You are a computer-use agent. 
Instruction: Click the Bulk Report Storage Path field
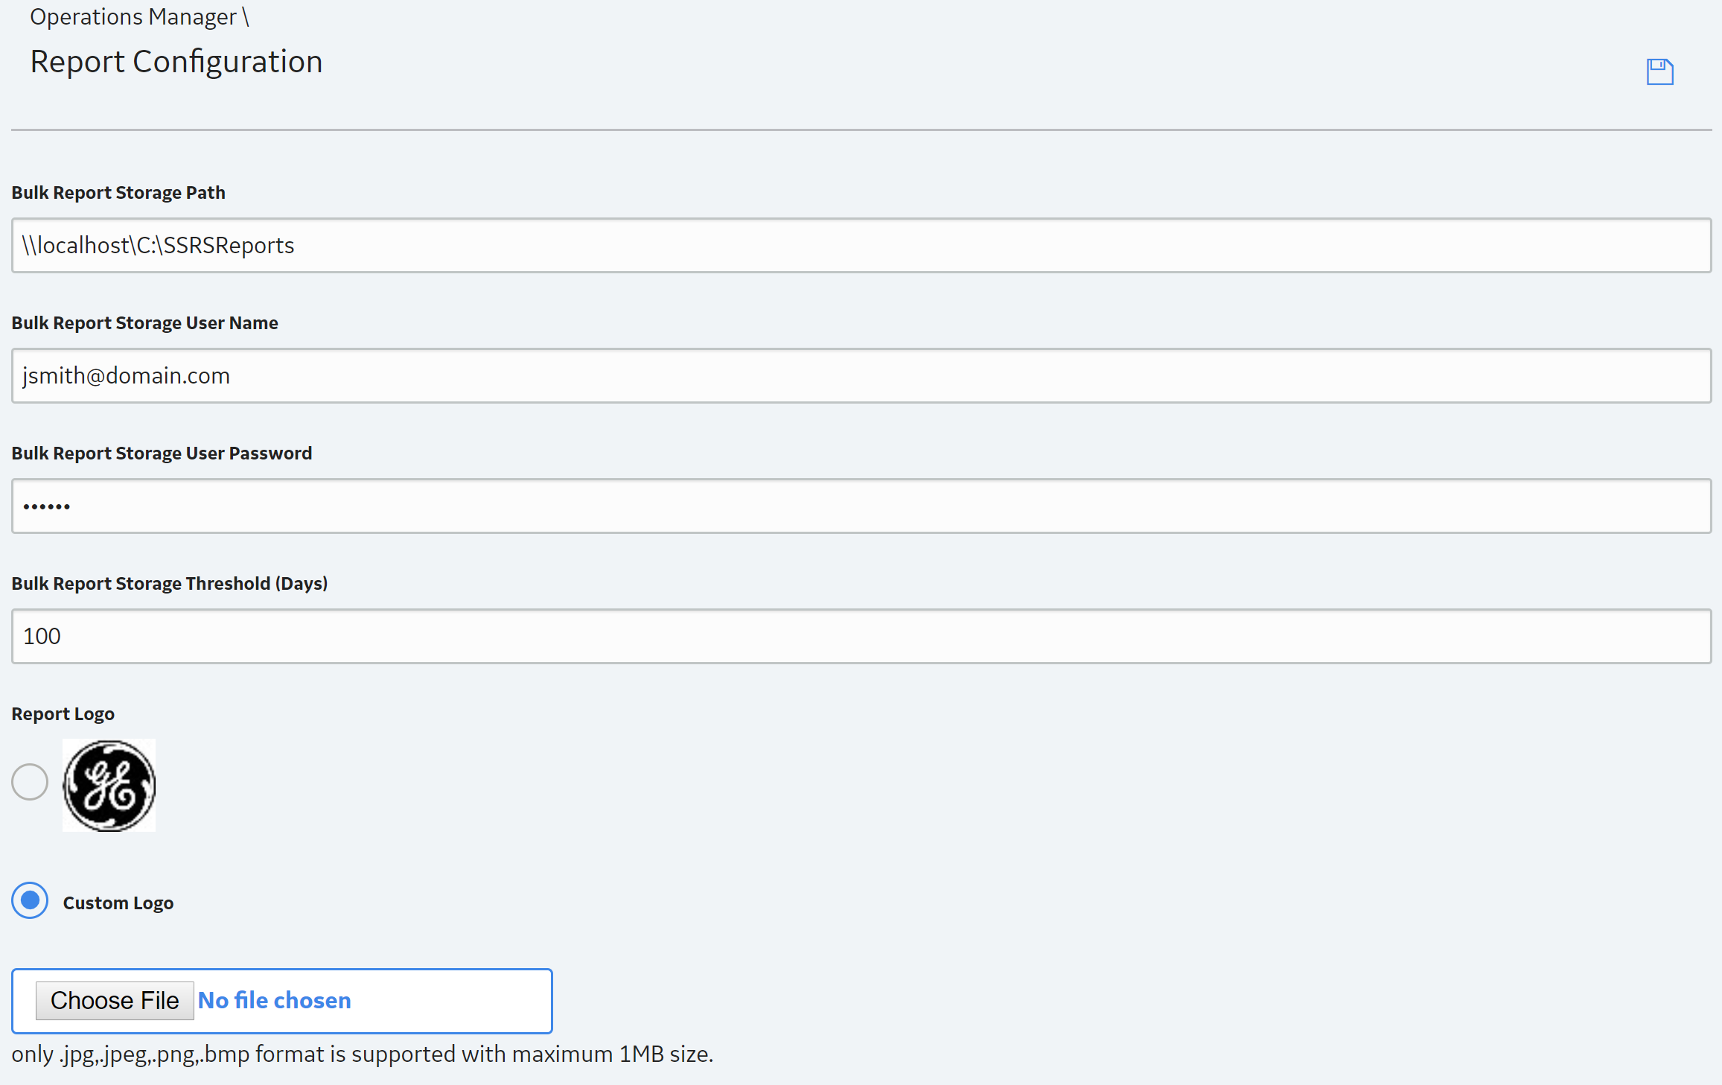coord(861,245)
